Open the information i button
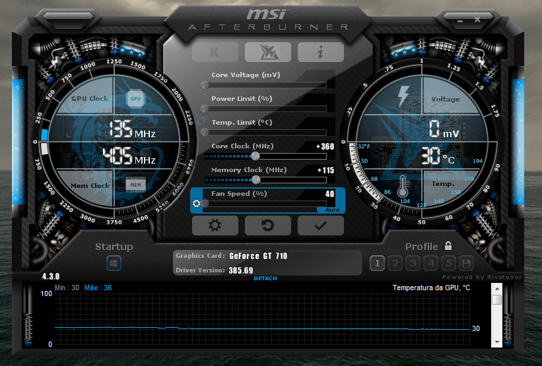The height and width of the screenshot is (366, 542). [321, 52]
